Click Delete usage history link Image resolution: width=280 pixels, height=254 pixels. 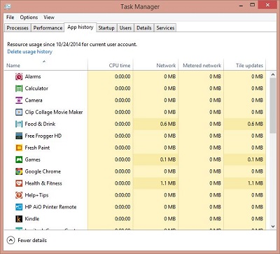(30, 52)
